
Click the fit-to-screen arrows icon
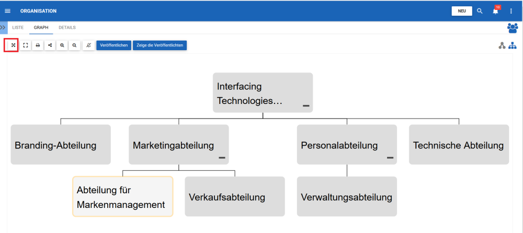click(x=13, y=45)
